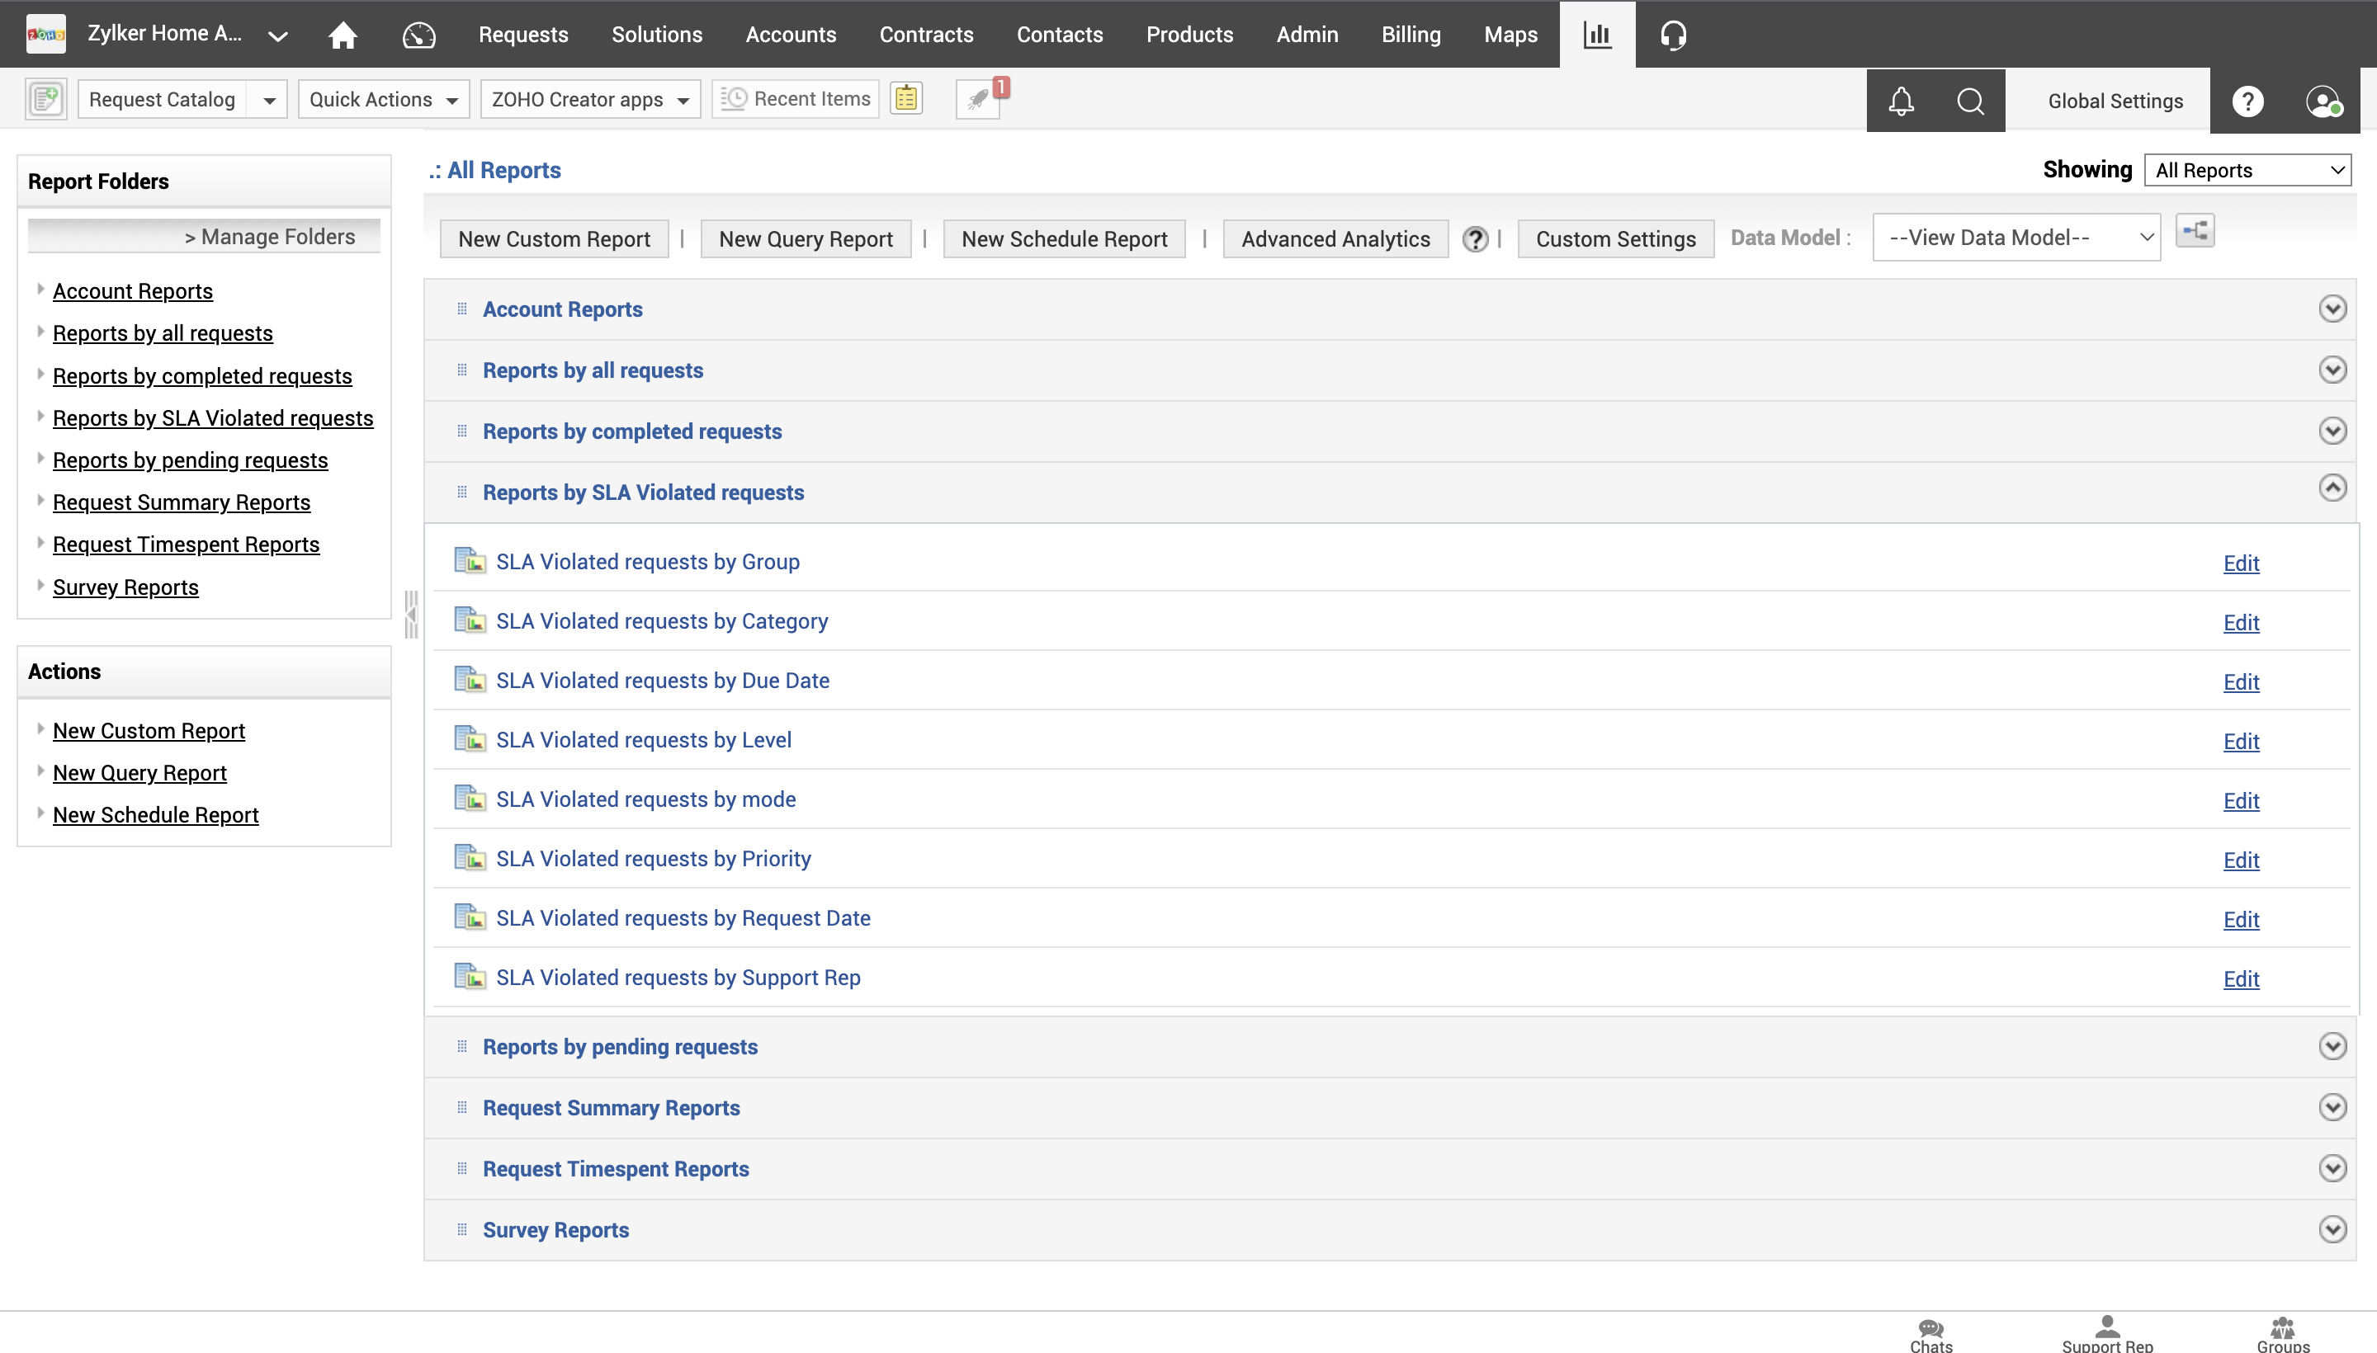Open the dashboard gauge icon
This screenshot has width=2377, height=1353.
418,35
